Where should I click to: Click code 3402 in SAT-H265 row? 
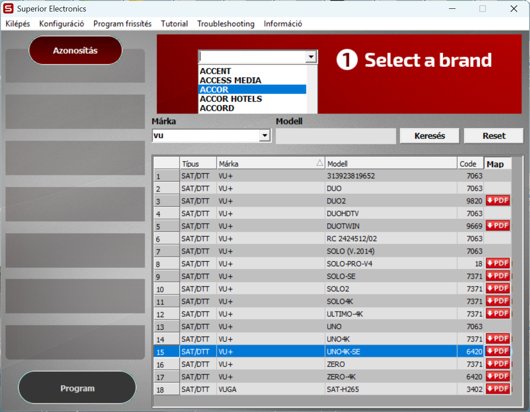pos(471,389)
